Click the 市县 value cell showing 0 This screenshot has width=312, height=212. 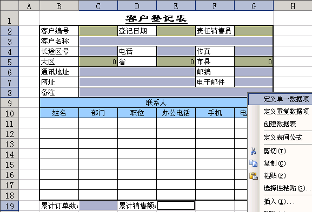pyautogui.click(x=254, y=61)
